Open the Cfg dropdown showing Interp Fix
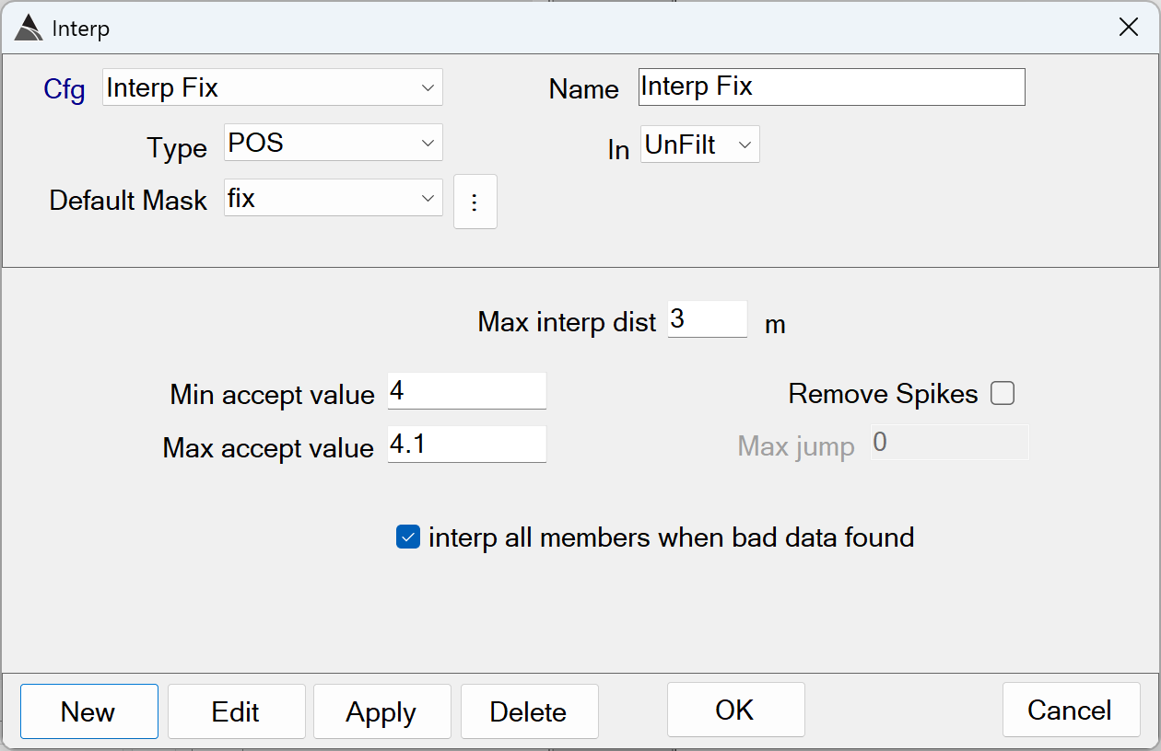 click(x=273, y=87)
